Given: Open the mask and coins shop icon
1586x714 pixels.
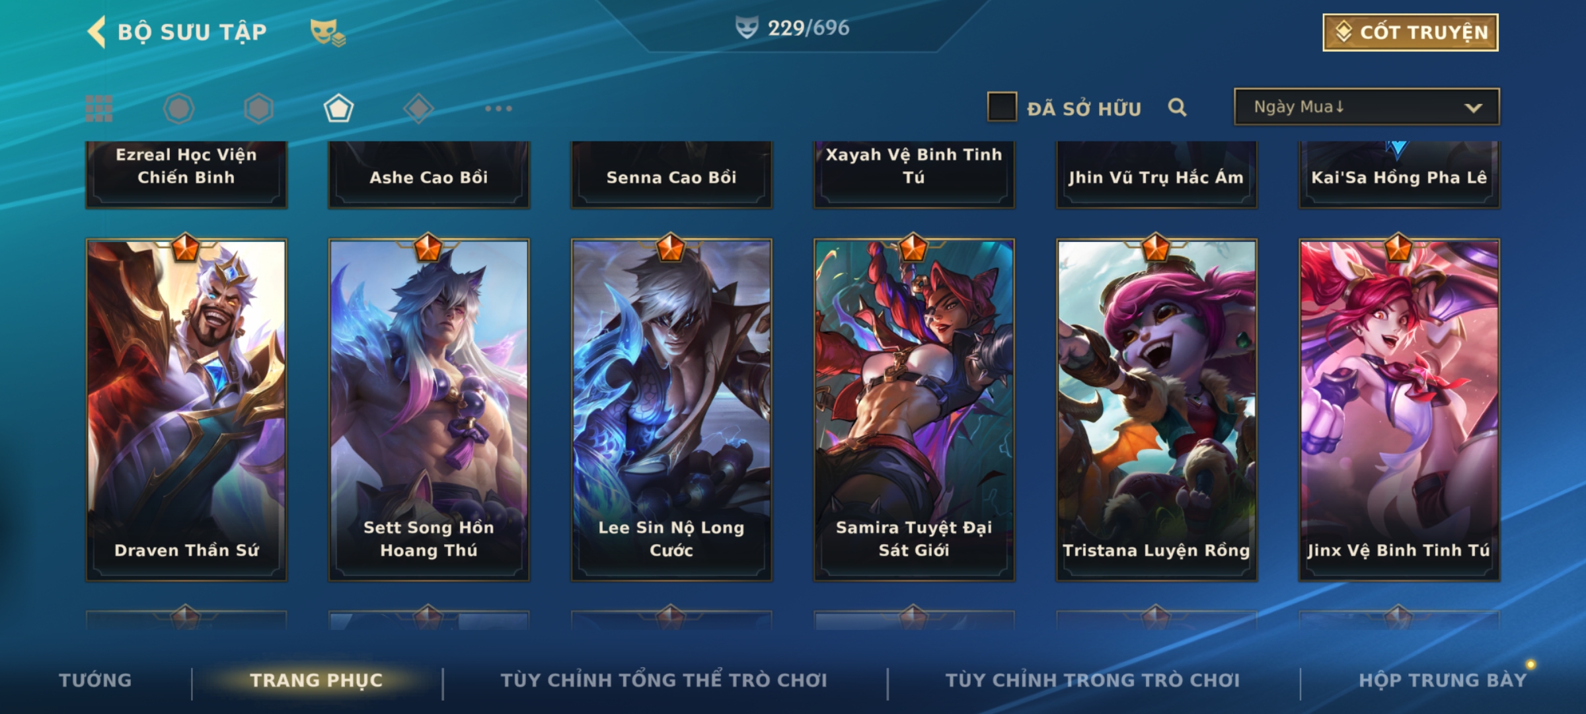Looking at the screenshot, I should pyautogui.click(x=328, y=32).
